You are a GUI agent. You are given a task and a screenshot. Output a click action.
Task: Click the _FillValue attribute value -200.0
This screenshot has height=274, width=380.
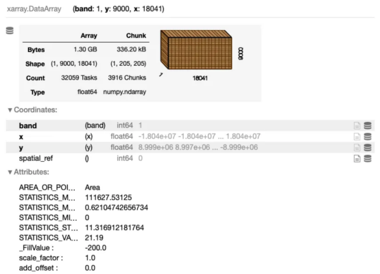tap(95, 248)
